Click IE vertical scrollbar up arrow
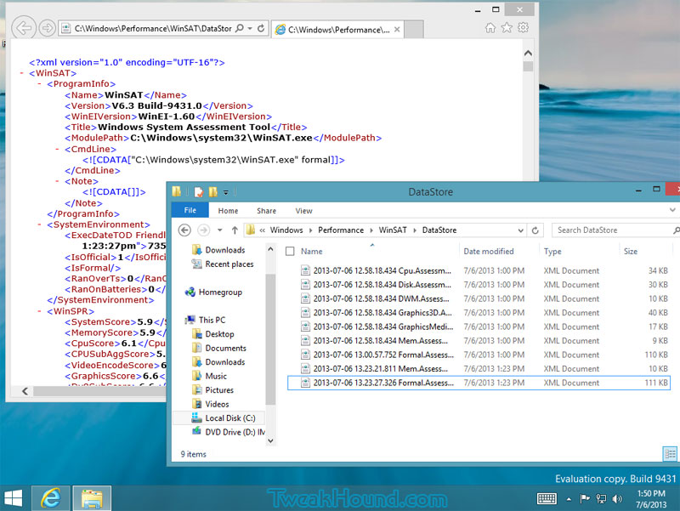 pyautogui.click(x=528, y=53)
